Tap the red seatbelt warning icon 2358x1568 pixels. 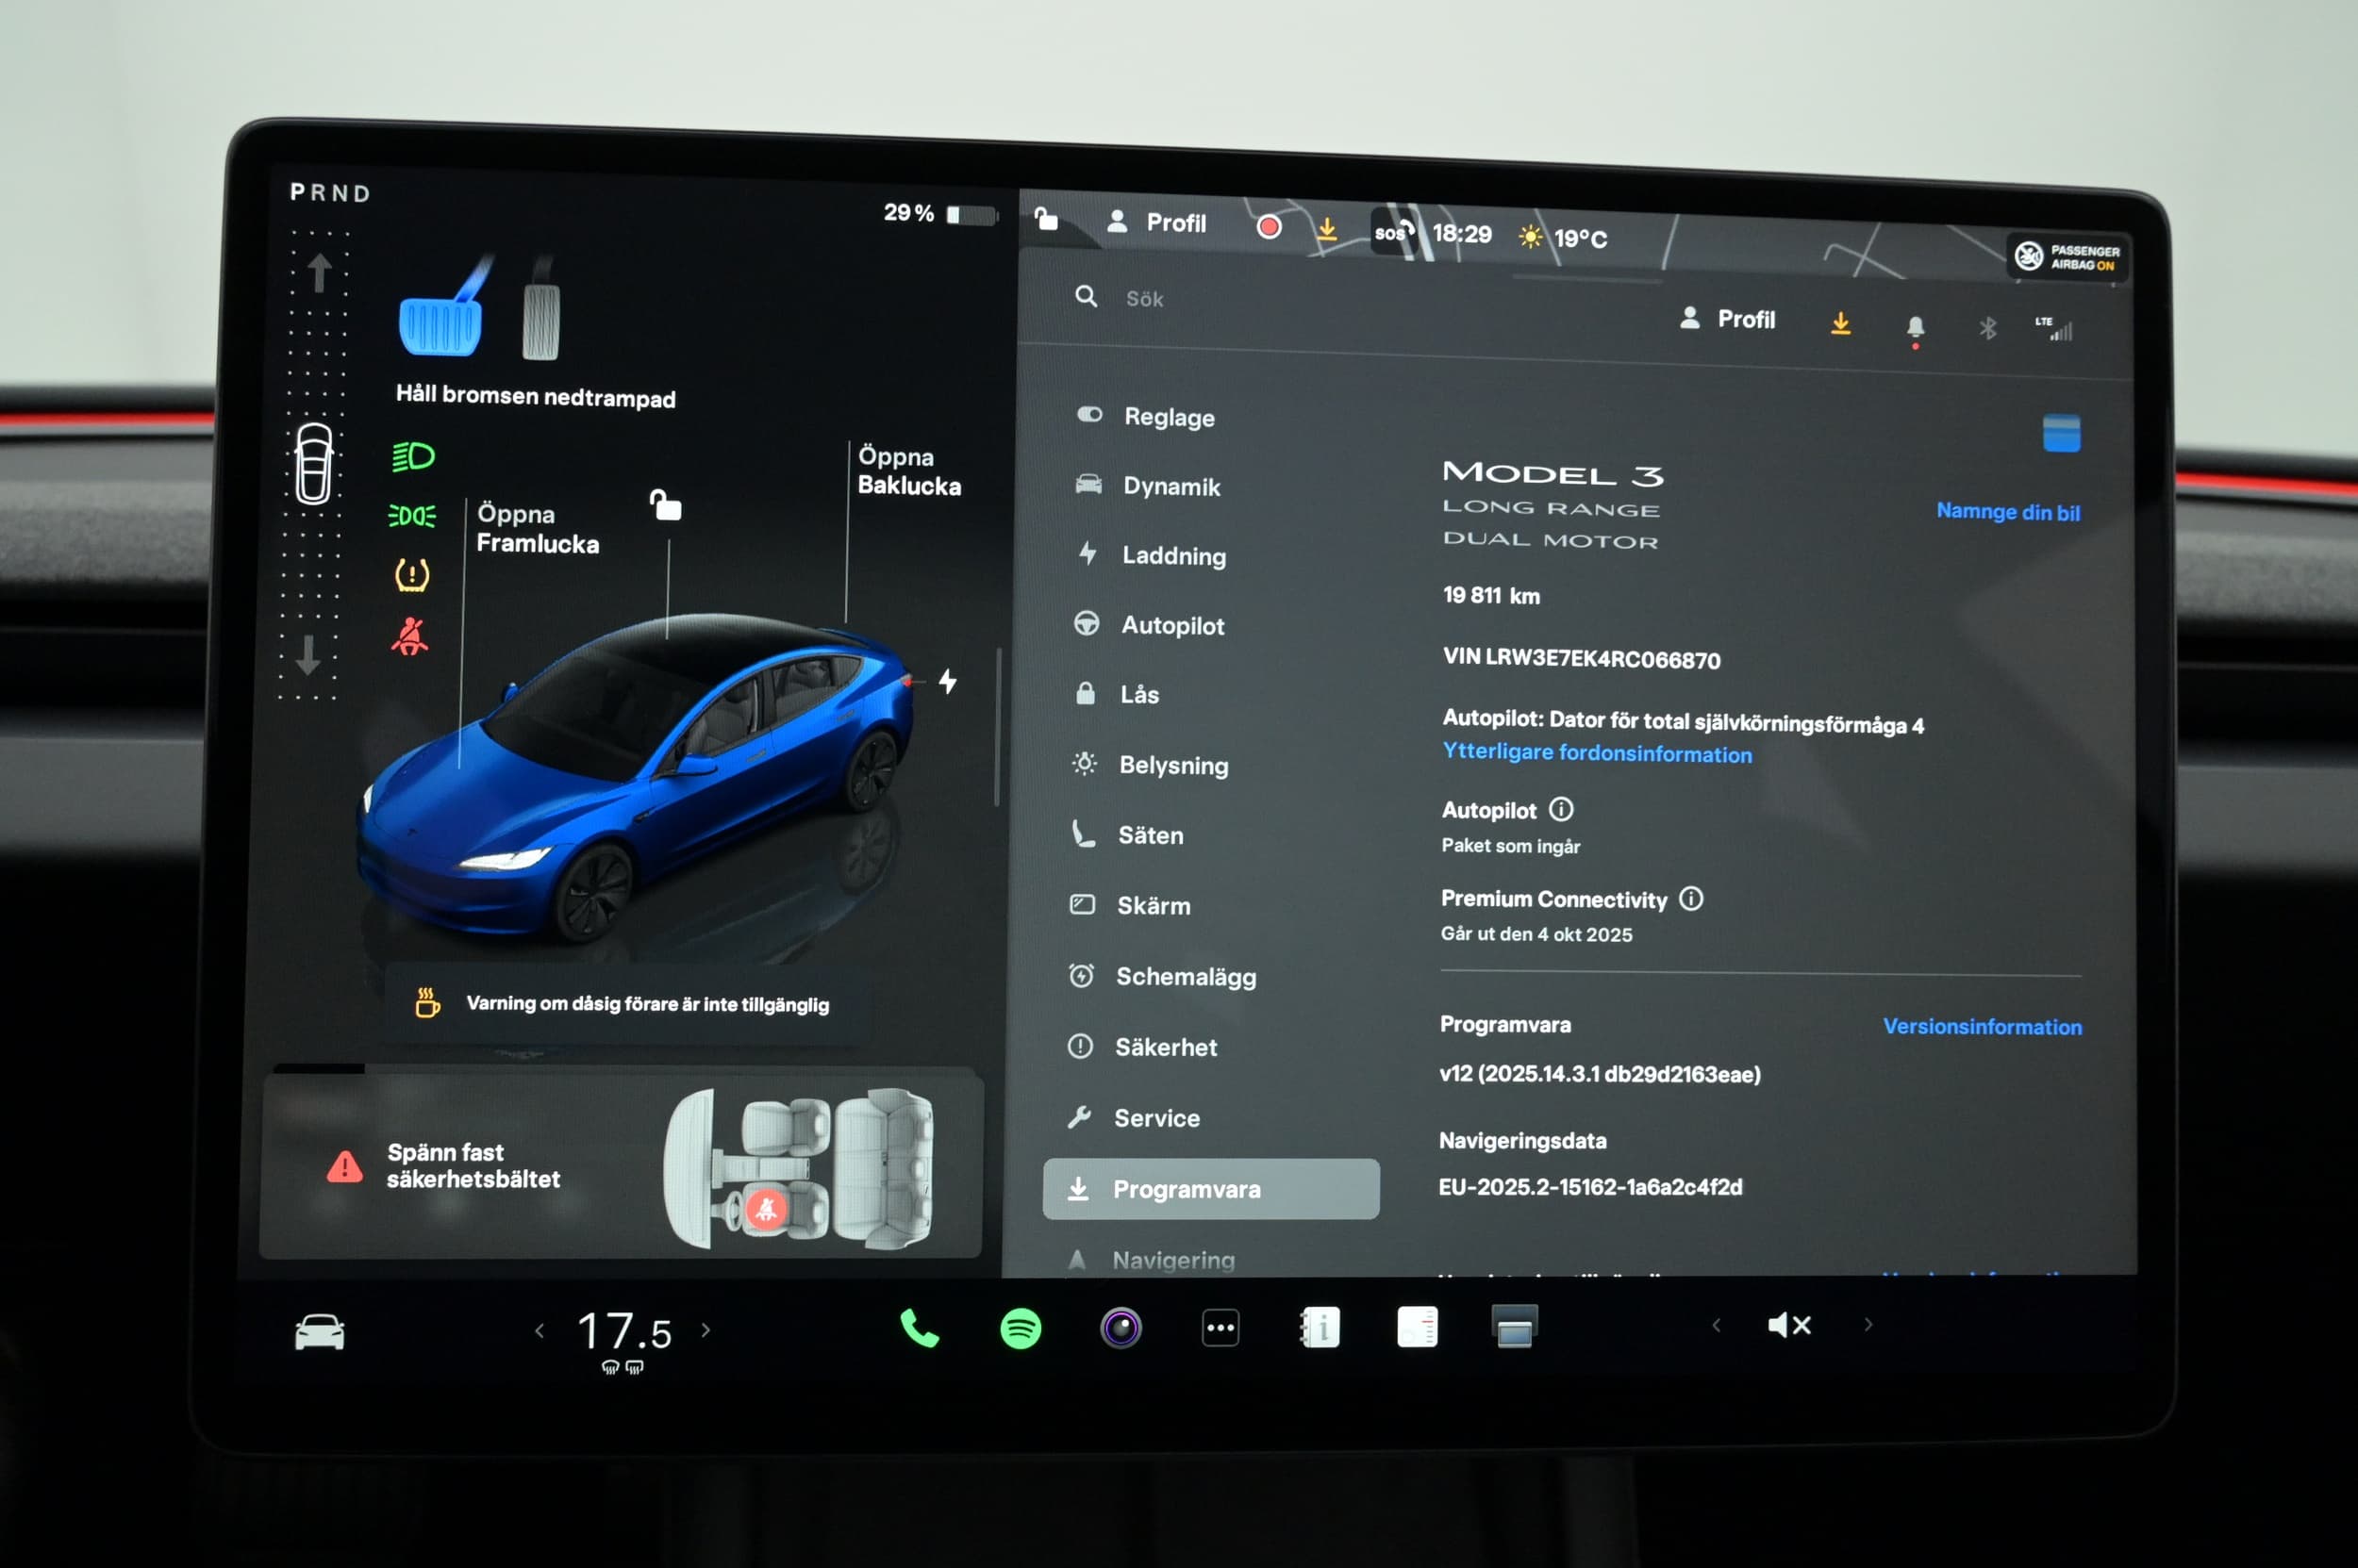[409, 636]
